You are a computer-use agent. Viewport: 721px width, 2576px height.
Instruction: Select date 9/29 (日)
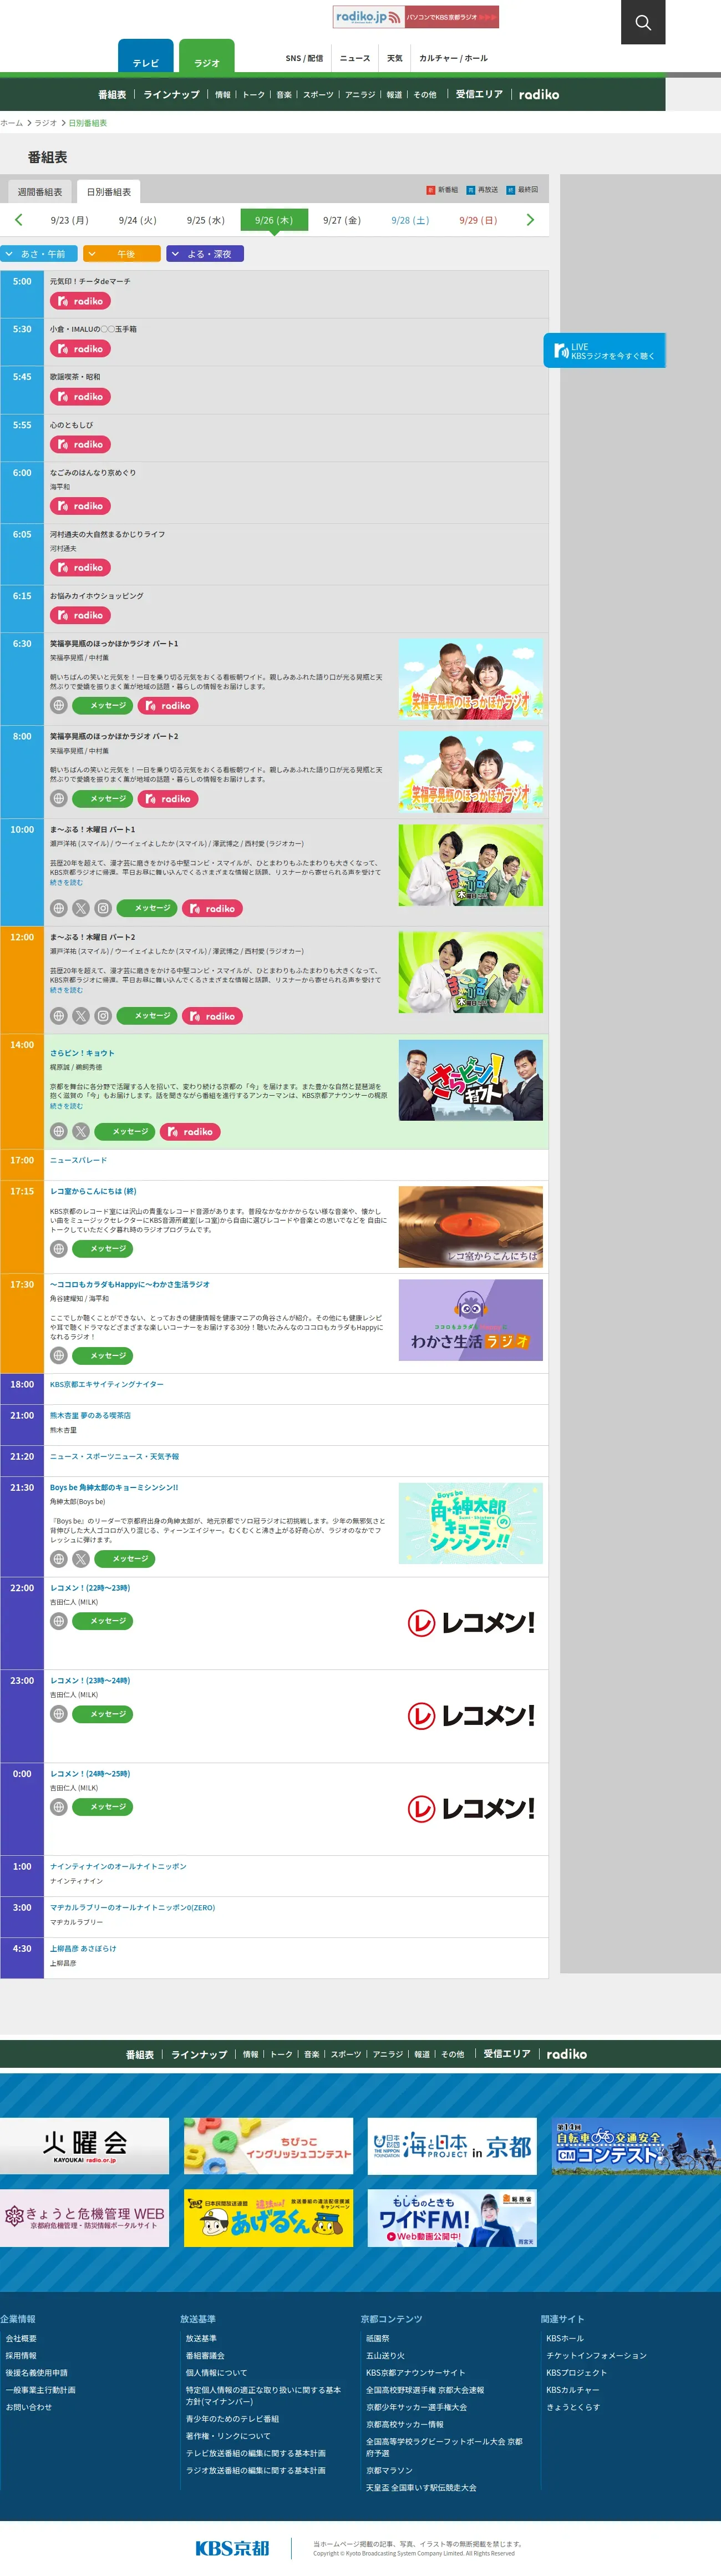478,220
